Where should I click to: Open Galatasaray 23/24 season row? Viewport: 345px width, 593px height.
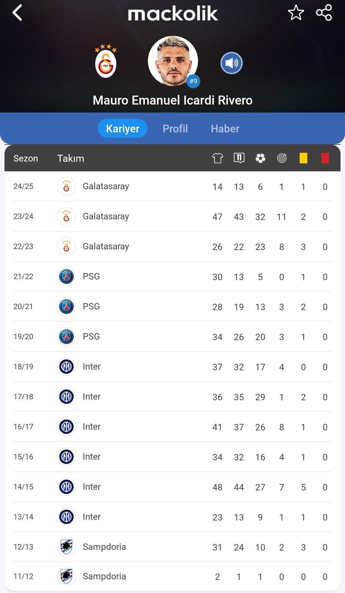106,216
